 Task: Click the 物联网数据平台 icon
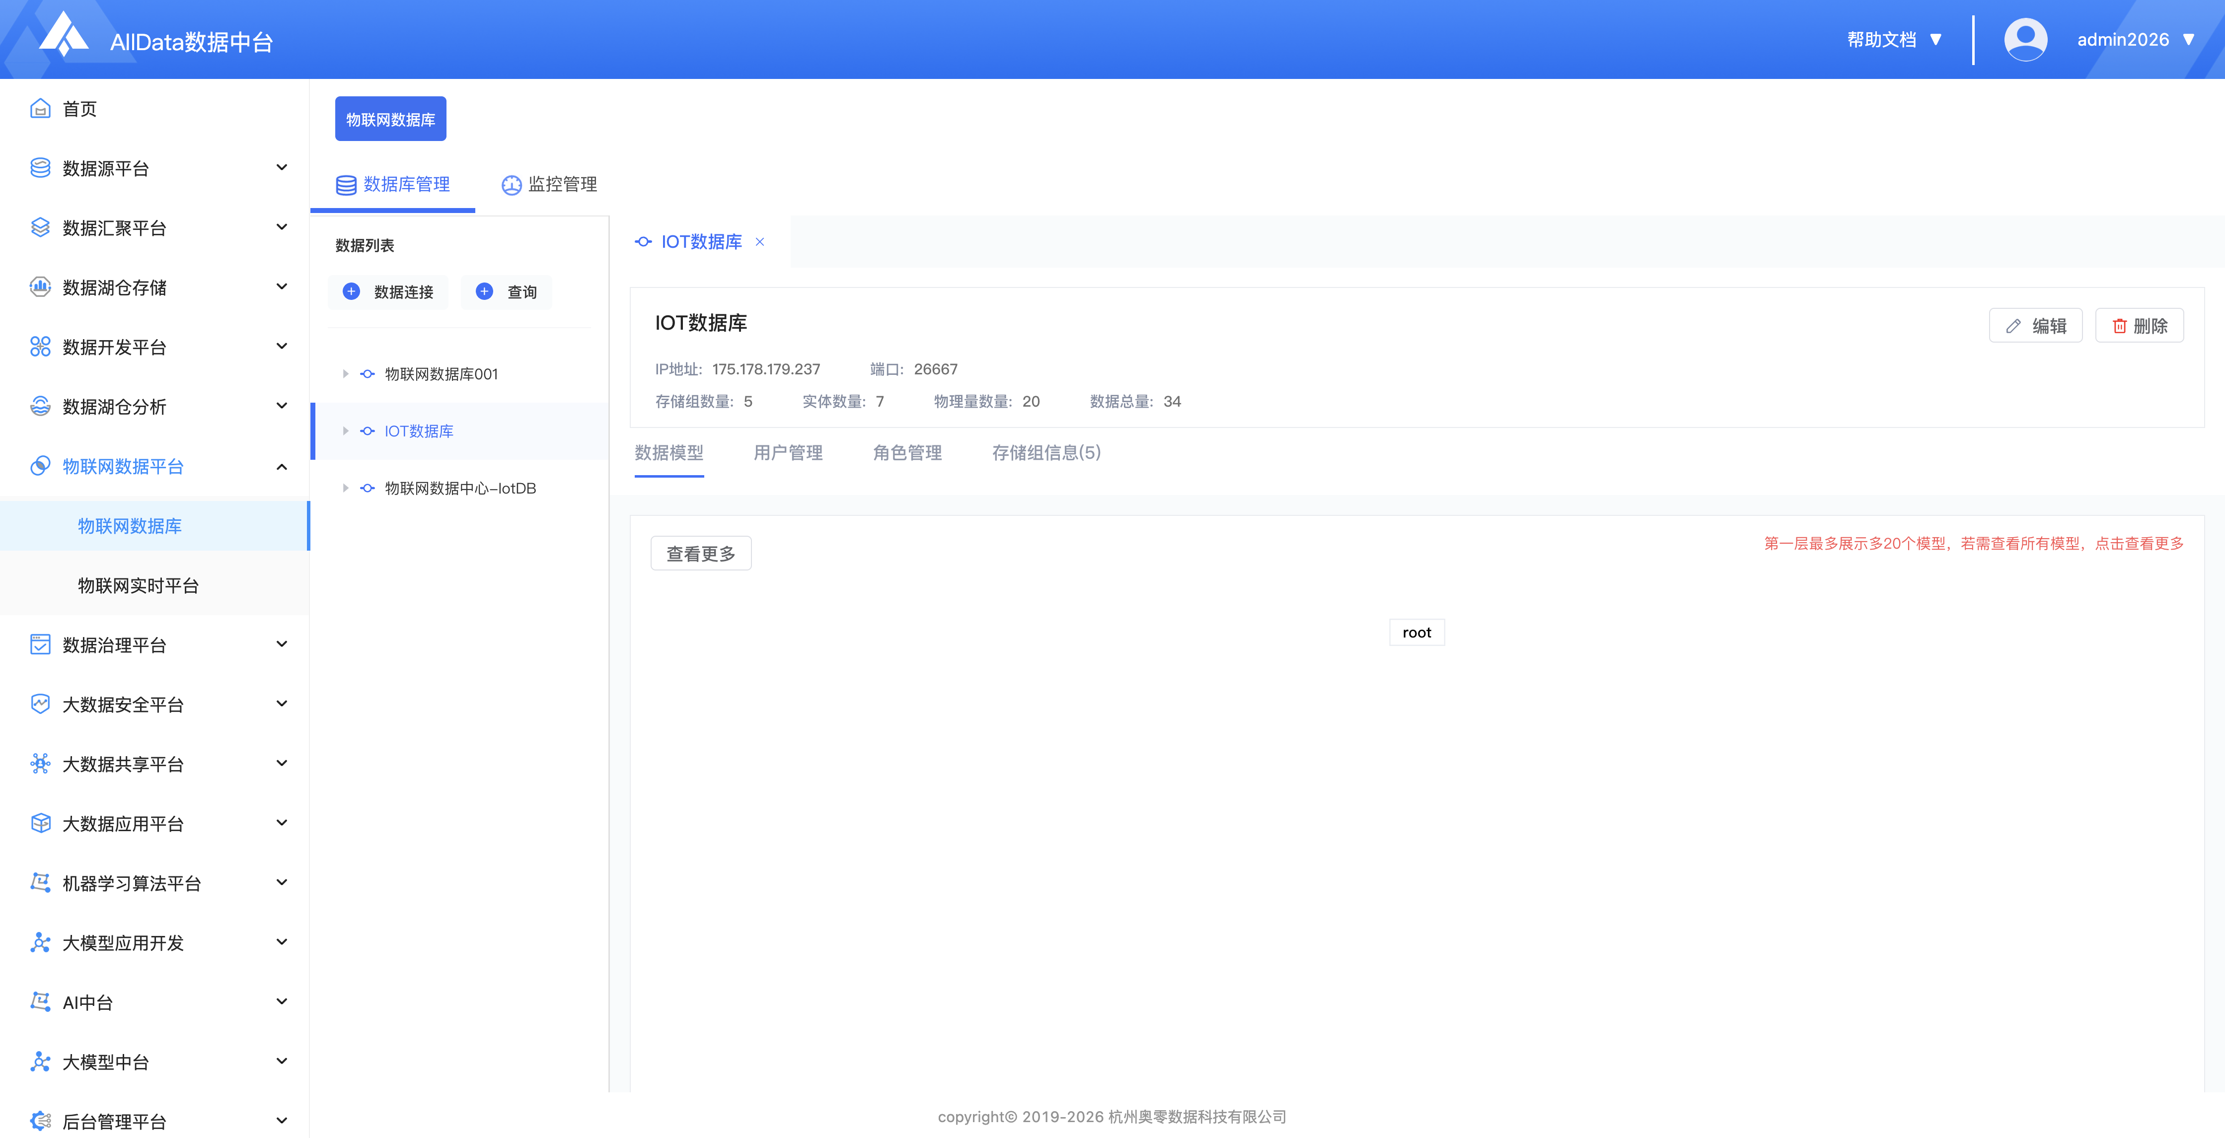(x=41, y=465)
